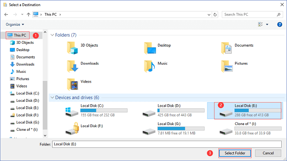Viewport: 287px width, 161px height.
Task: Expand the chevron after This PC in address bar
Action: pyautogui.click(x=60, y=15)
